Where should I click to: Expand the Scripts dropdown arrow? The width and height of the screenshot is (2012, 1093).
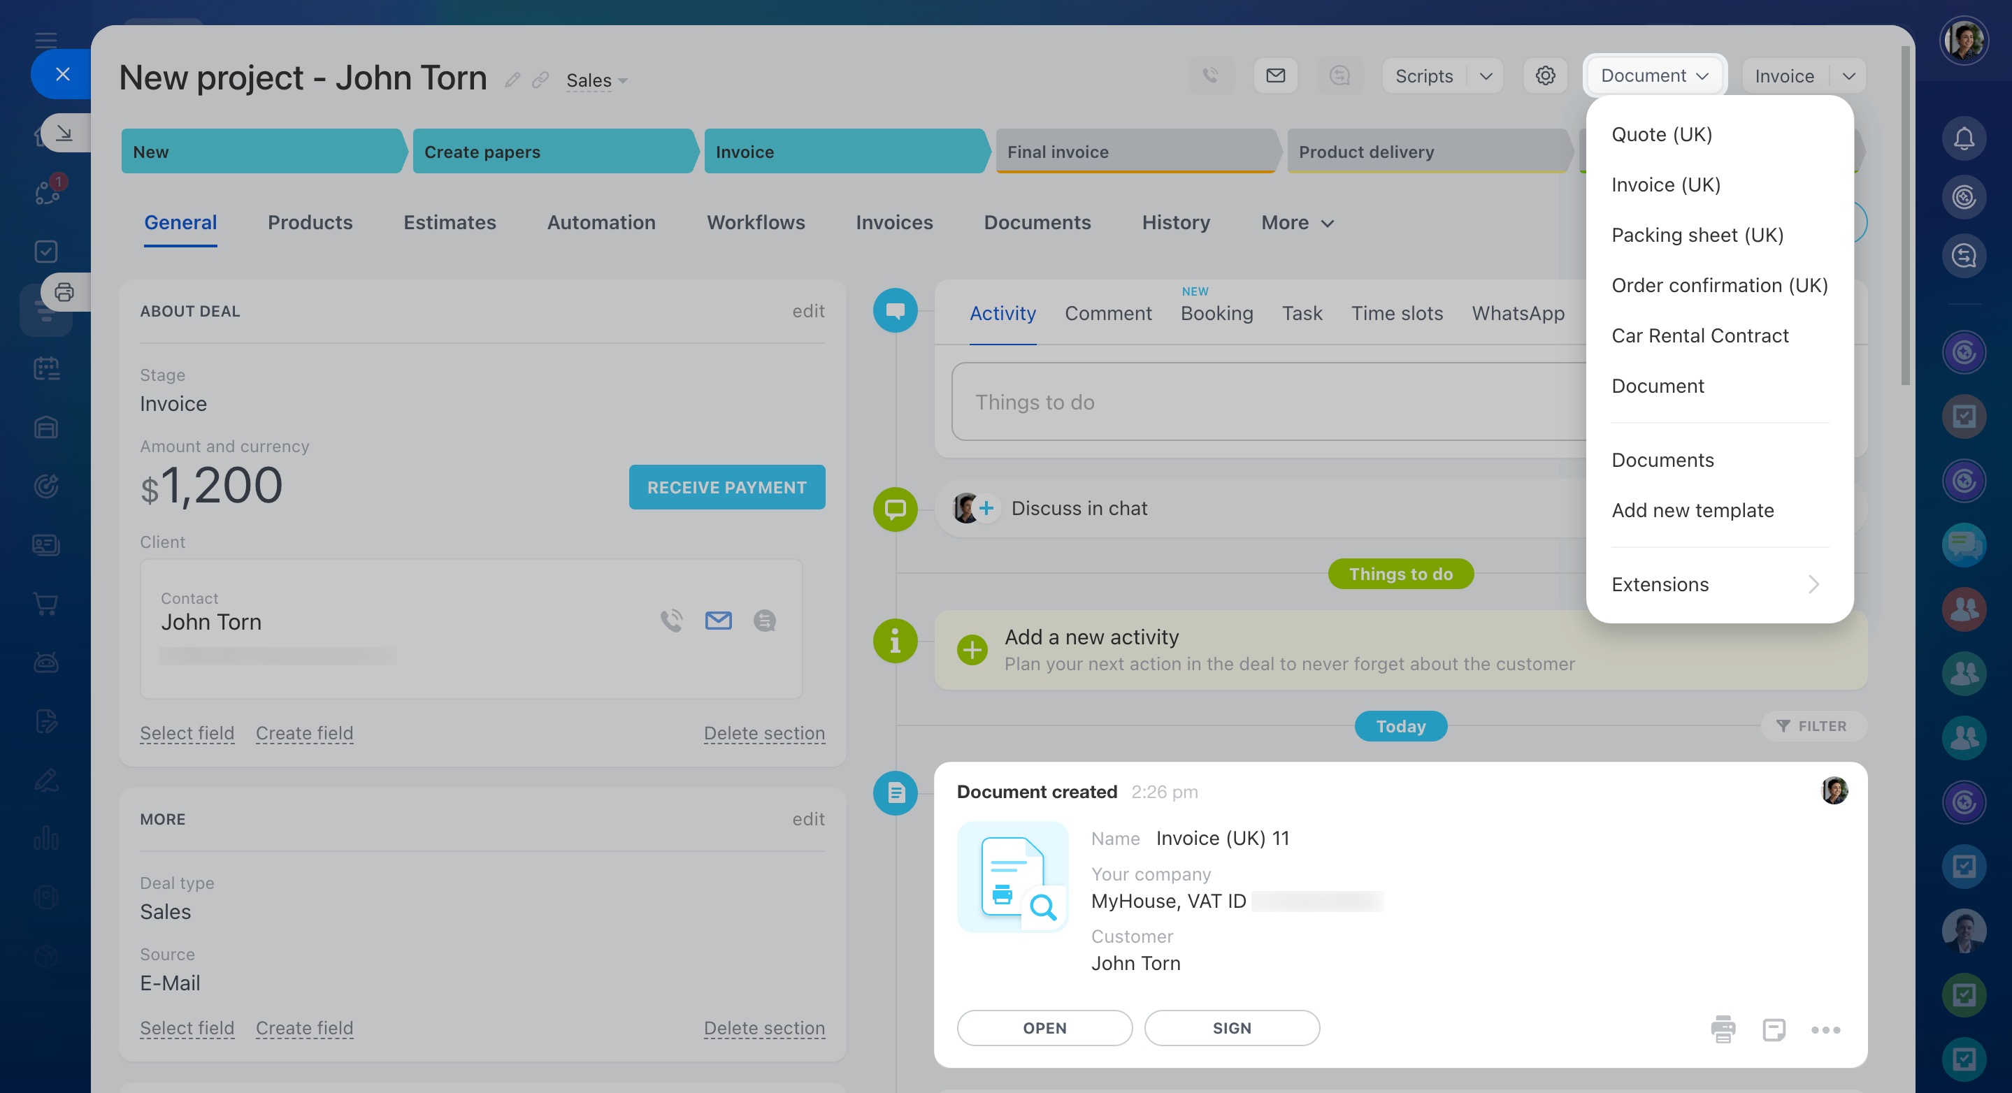[1486, 75]
